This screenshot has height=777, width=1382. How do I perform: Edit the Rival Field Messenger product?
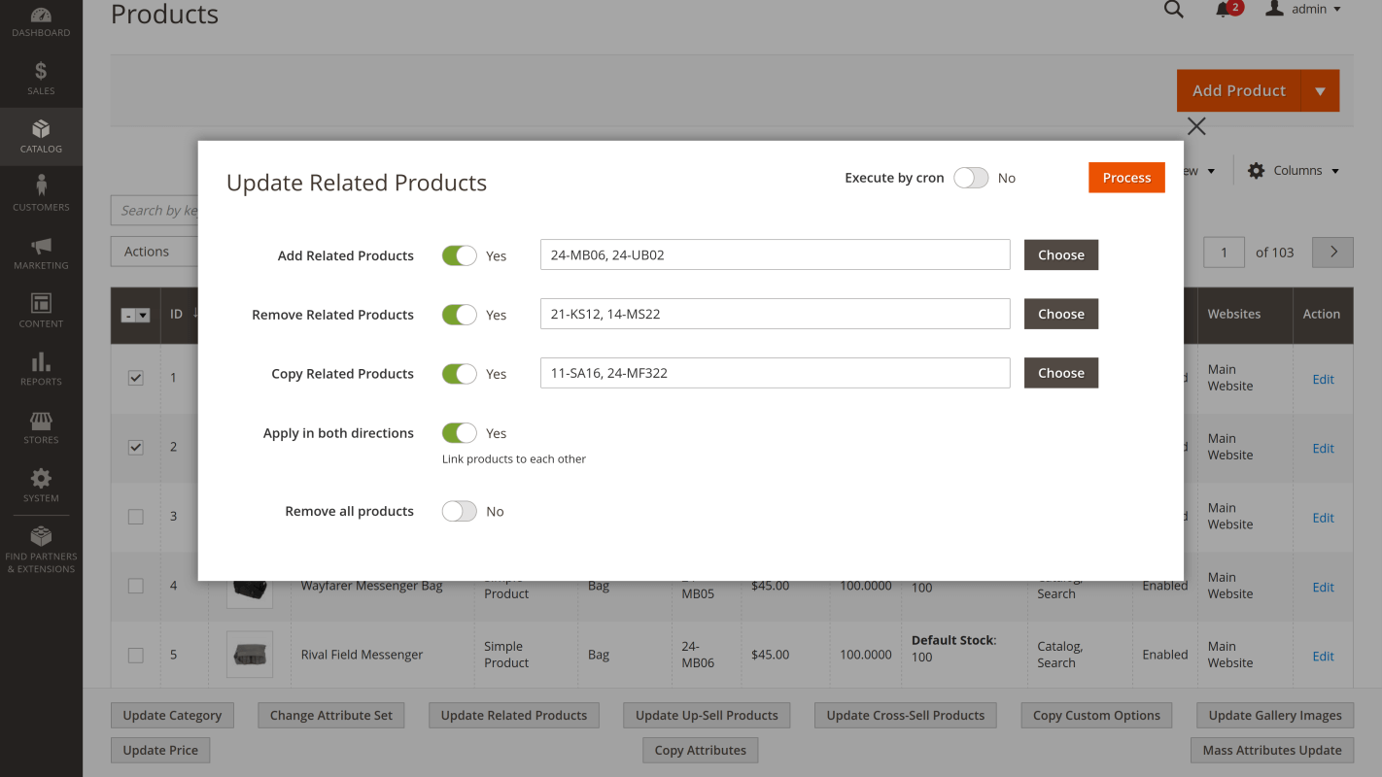click(x=1323, y=656)
